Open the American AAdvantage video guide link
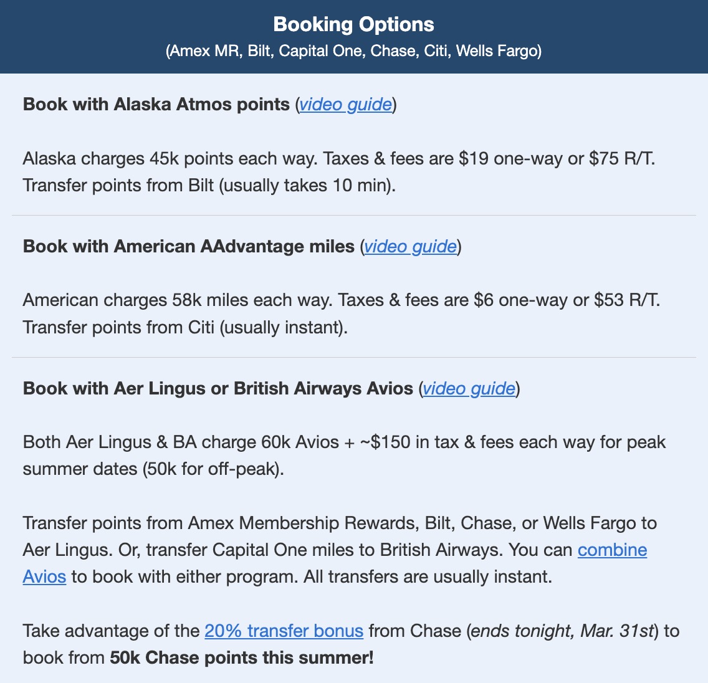Viewport: 708px width, 683px height. click(x=410, y=246)
